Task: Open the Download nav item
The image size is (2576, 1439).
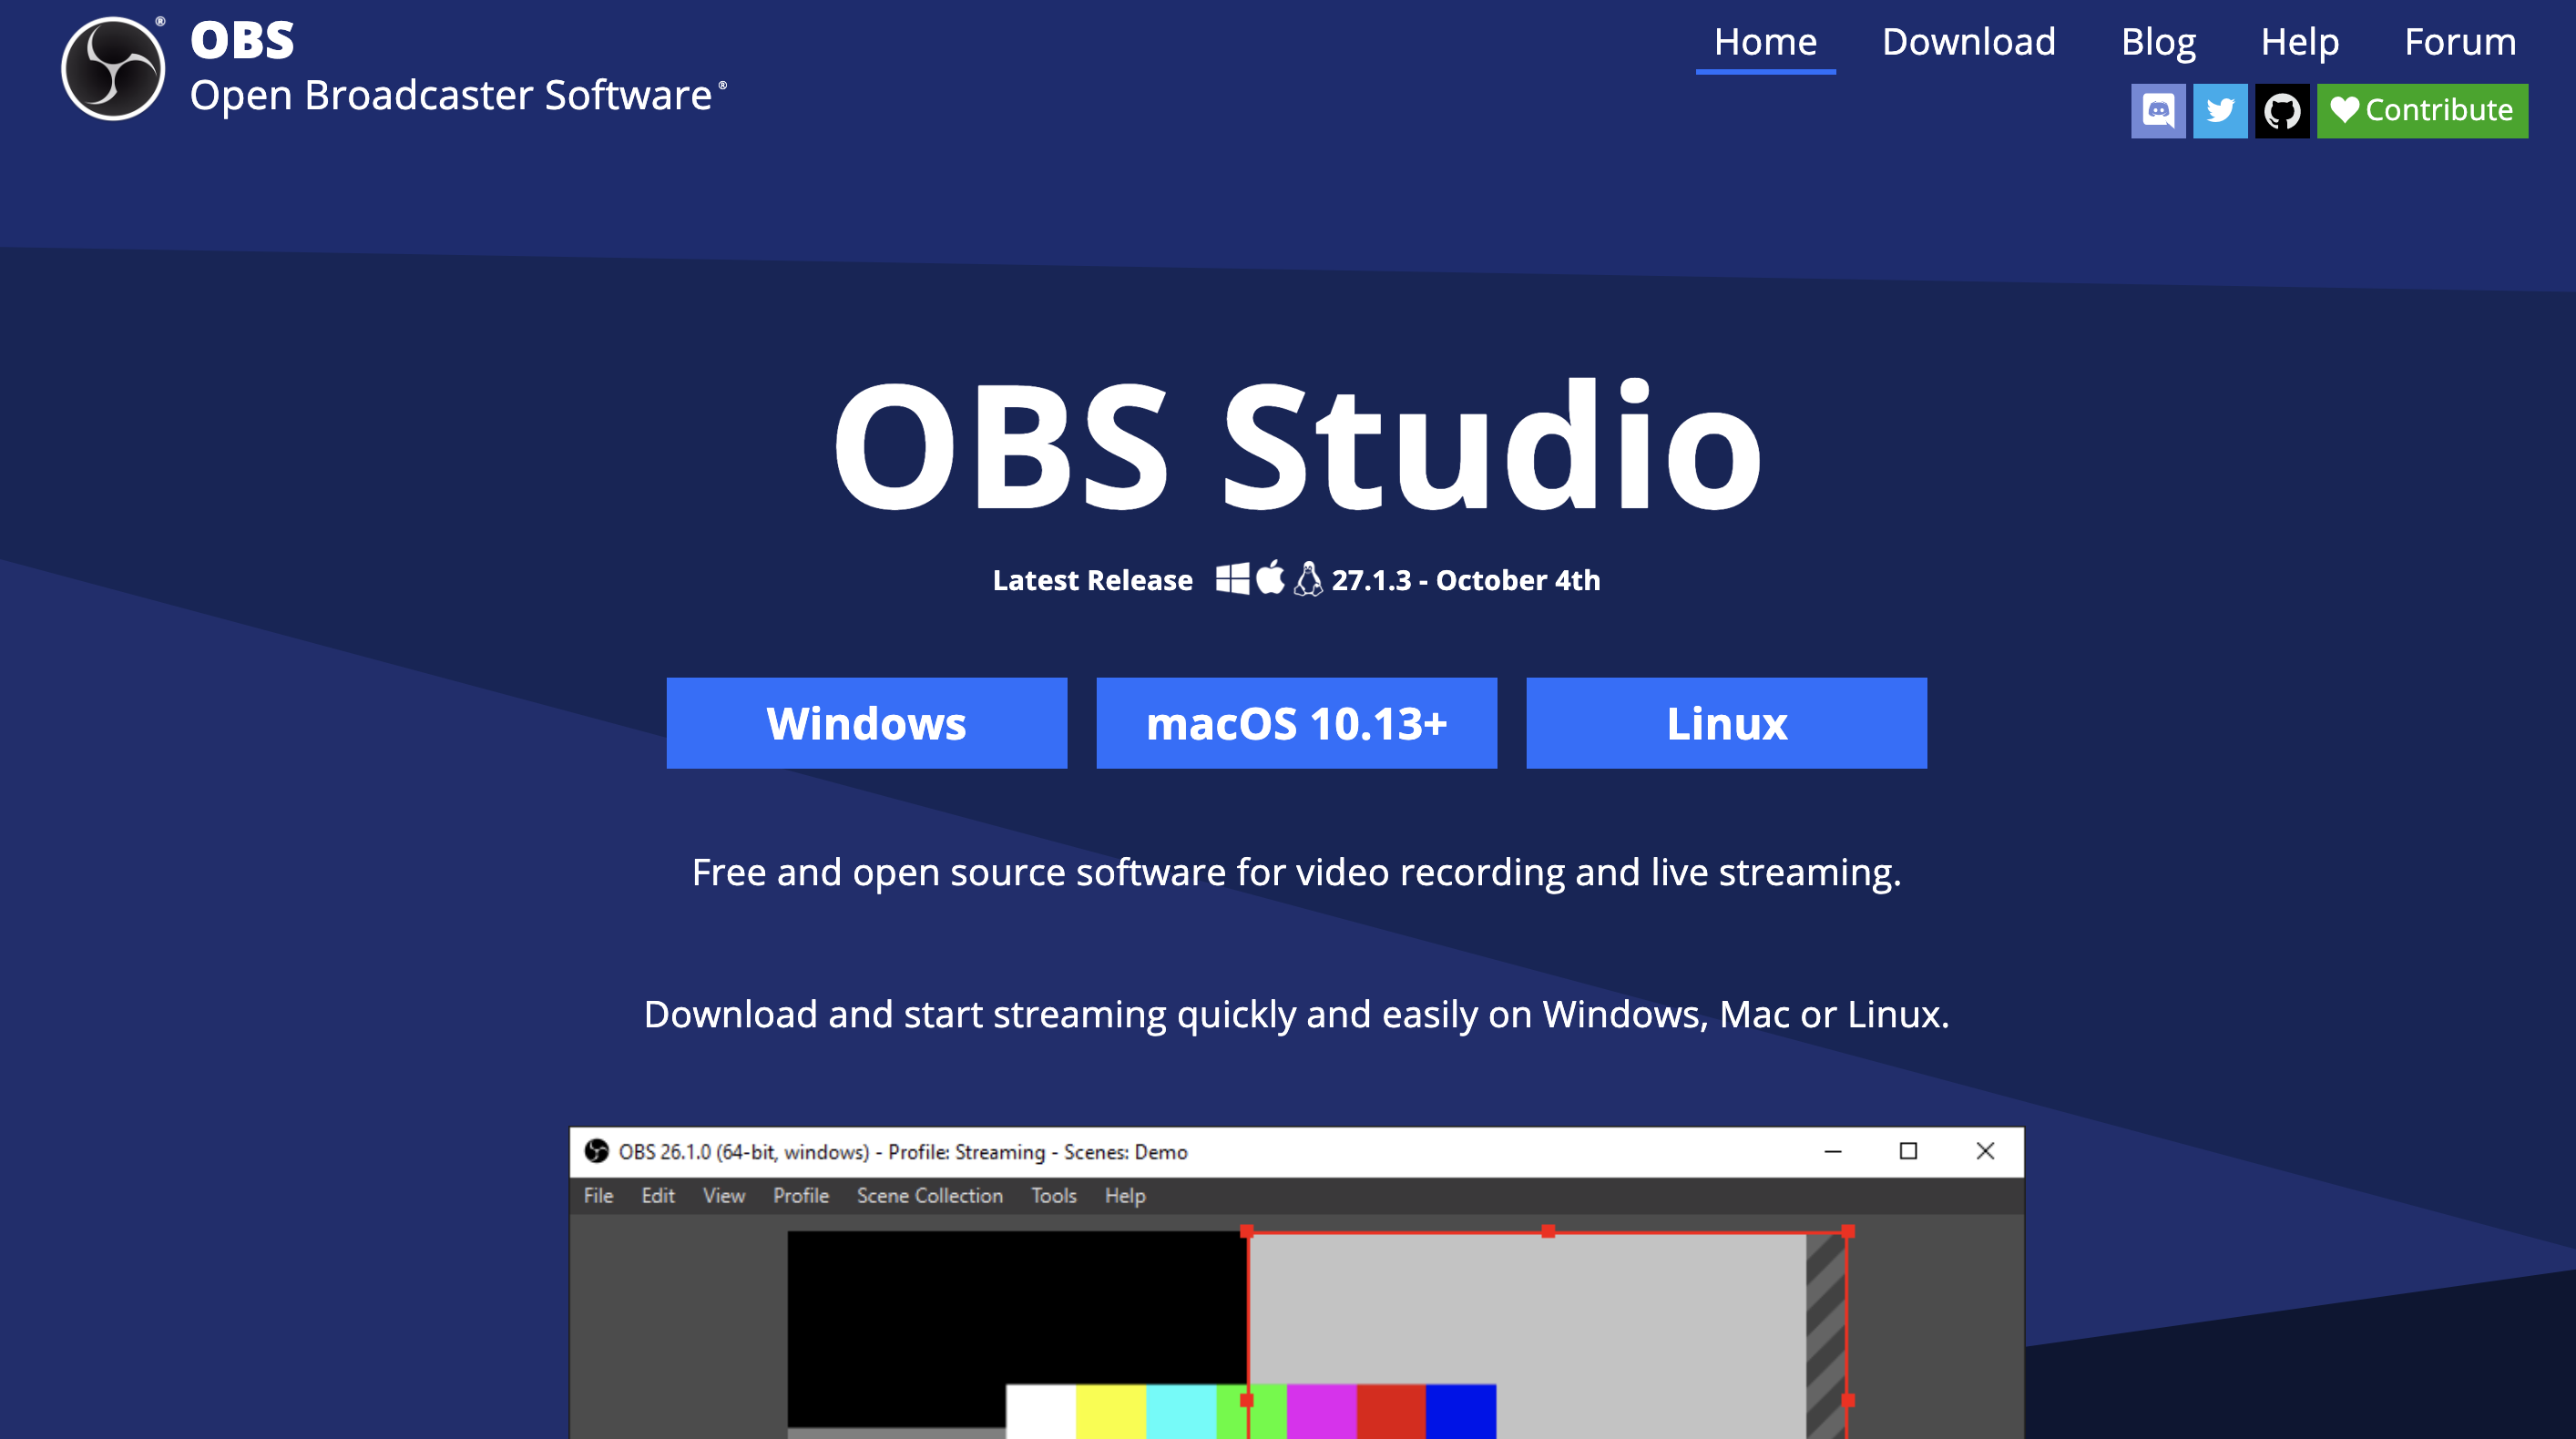Action: click(1968, 42)
